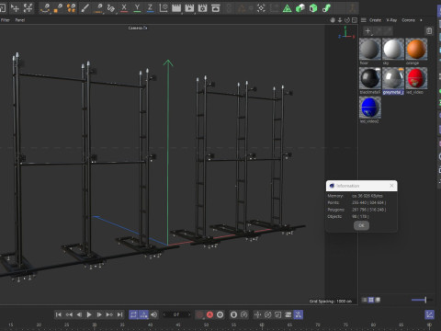Select the blackmetal material sphere
441x331 pixels.
point(370,78)
